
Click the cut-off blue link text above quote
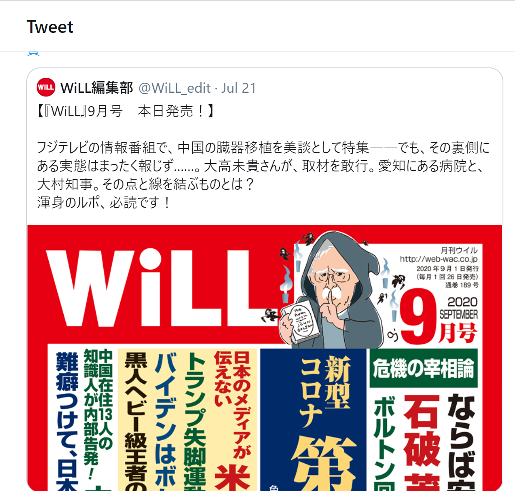[x=33, y=53]
